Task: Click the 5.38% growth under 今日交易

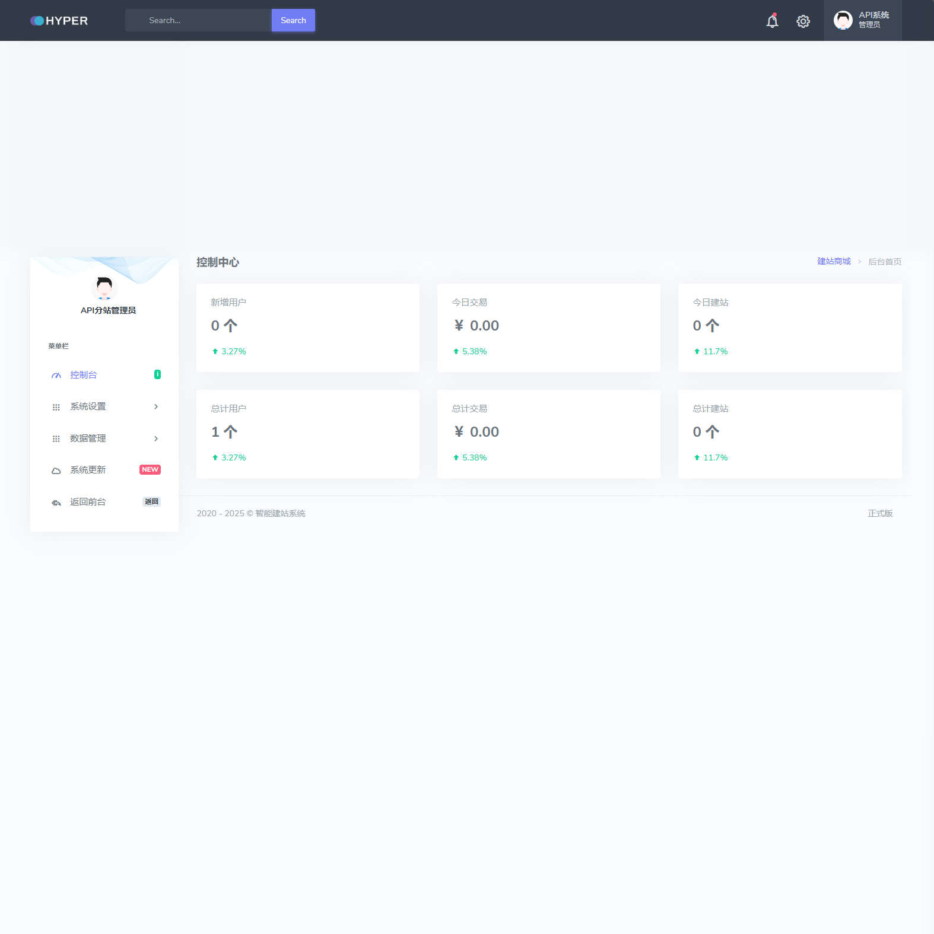Action: tap(470, 351)
